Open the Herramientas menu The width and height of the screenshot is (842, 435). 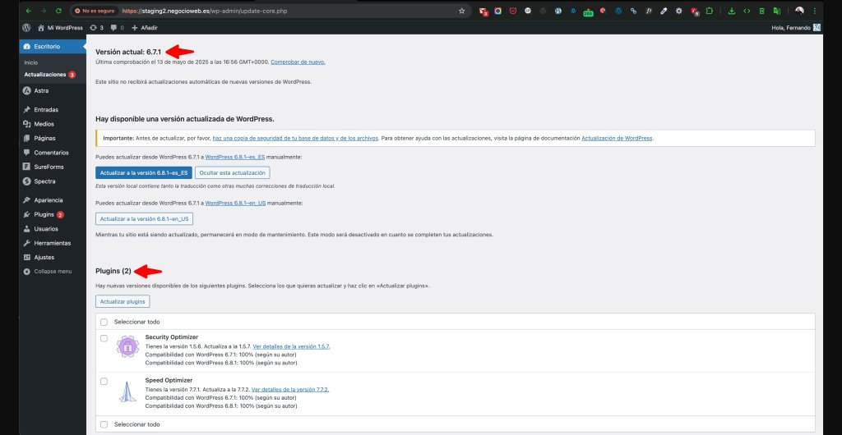53,243
